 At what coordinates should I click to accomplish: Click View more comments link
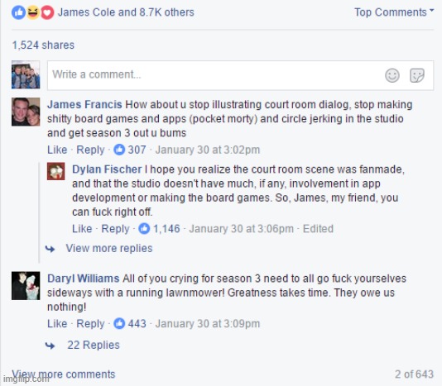[64, 374]
